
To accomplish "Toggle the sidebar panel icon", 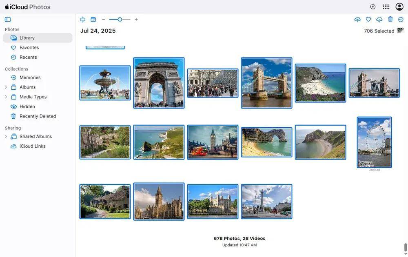I will coord(8,20).
